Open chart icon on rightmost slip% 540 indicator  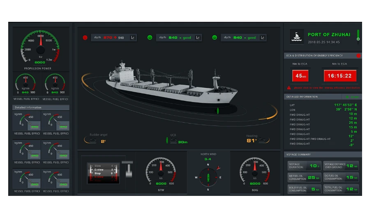262,37
